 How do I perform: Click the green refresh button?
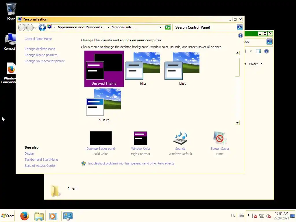[168, 27]
